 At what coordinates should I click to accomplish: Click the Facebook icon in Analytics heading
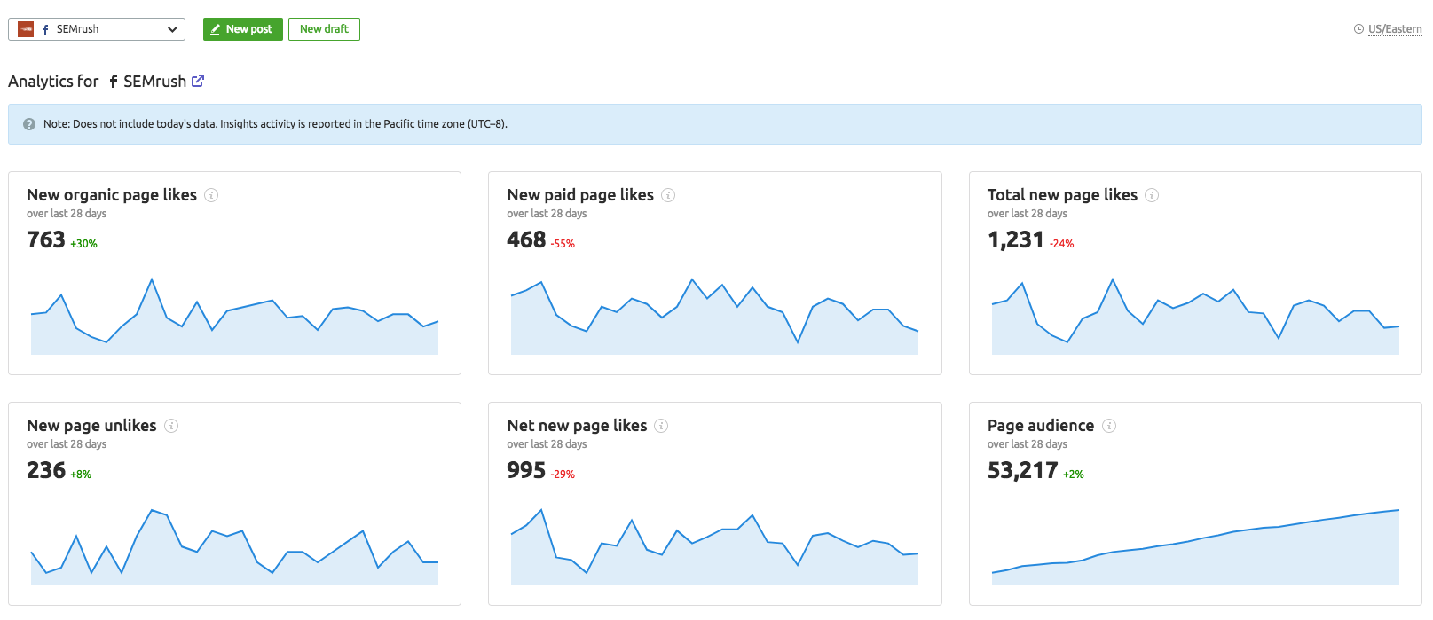click(114, 82)
